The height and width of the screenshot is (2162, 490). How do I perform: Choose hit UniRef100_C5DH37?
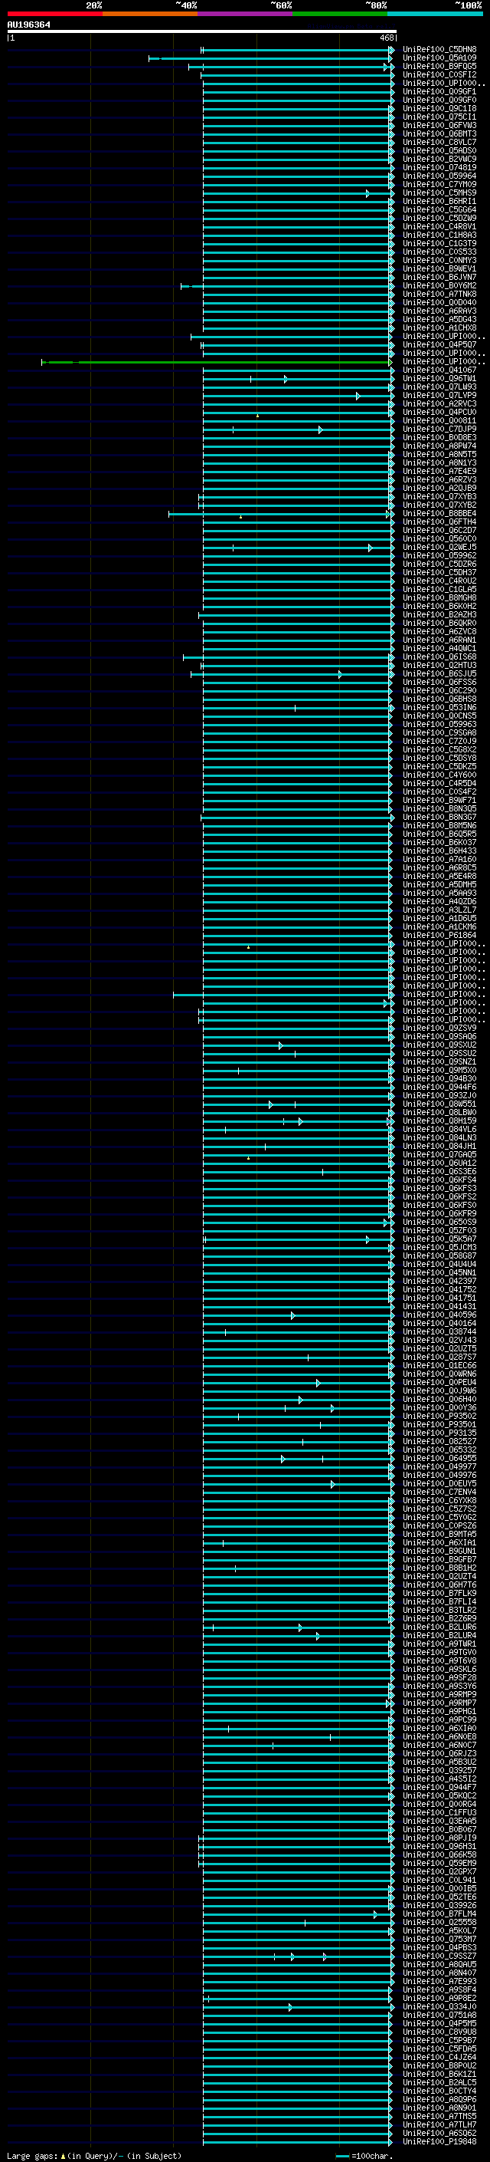[x=439, y=572]
